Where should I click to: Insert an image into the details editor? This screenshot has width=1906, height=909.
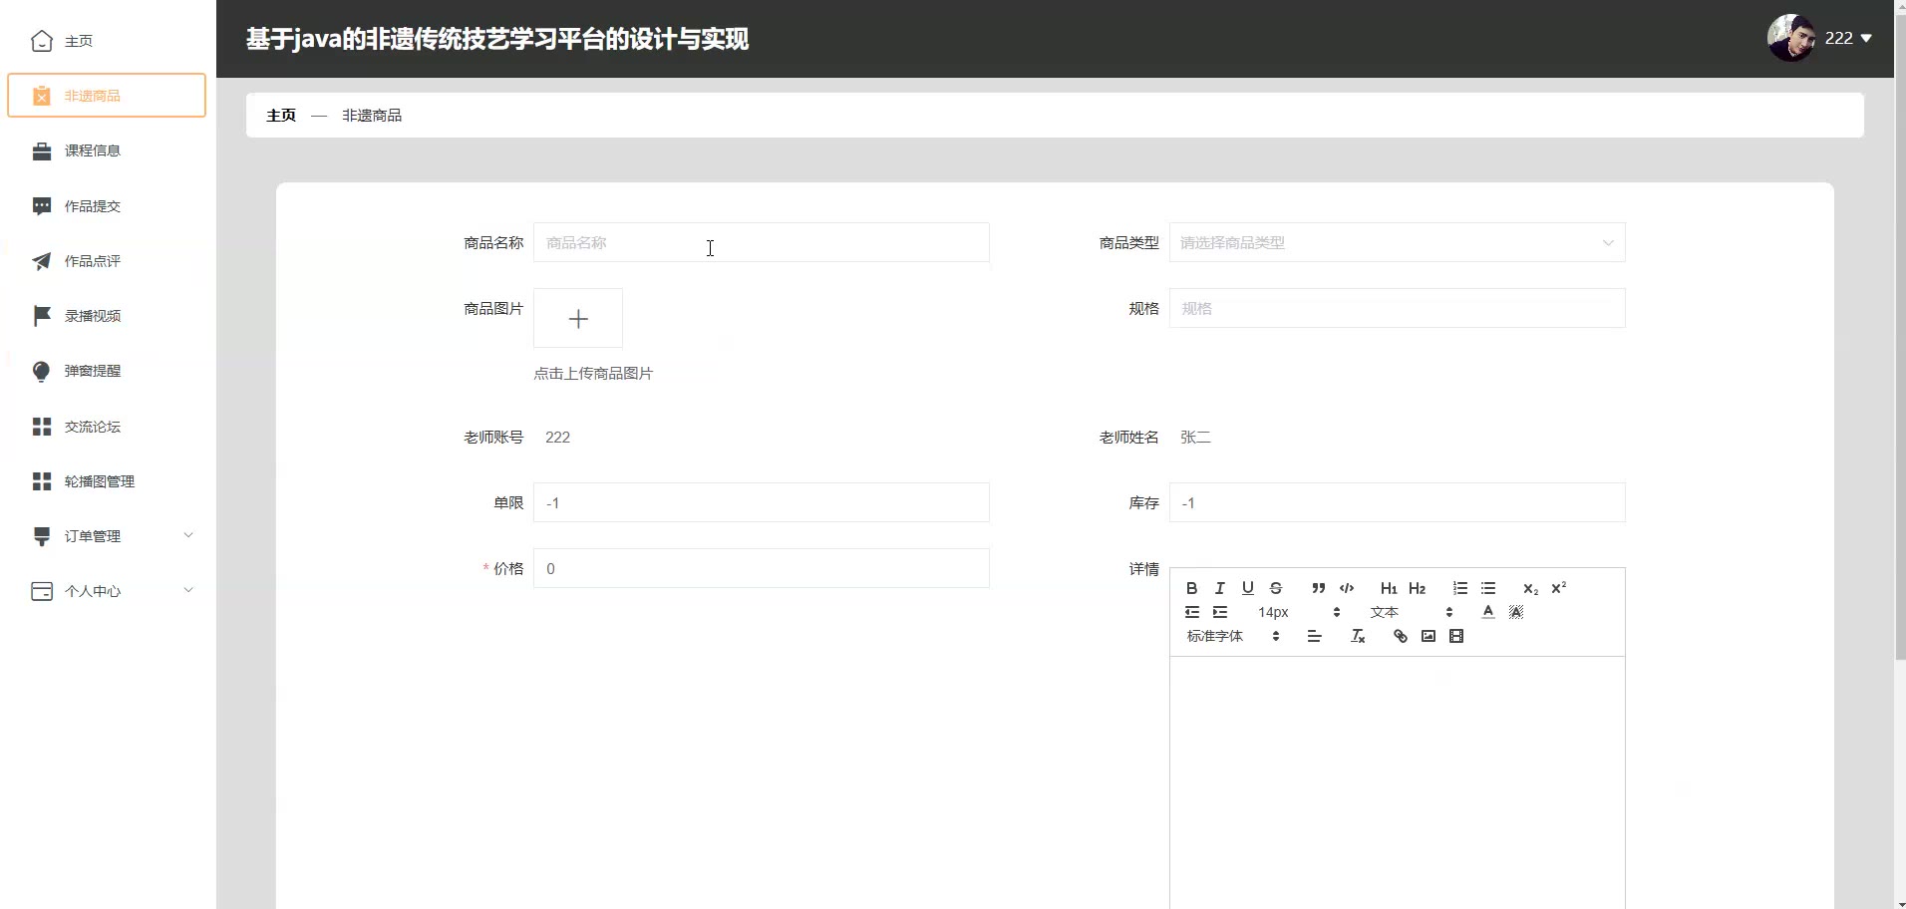point(1428,636)
